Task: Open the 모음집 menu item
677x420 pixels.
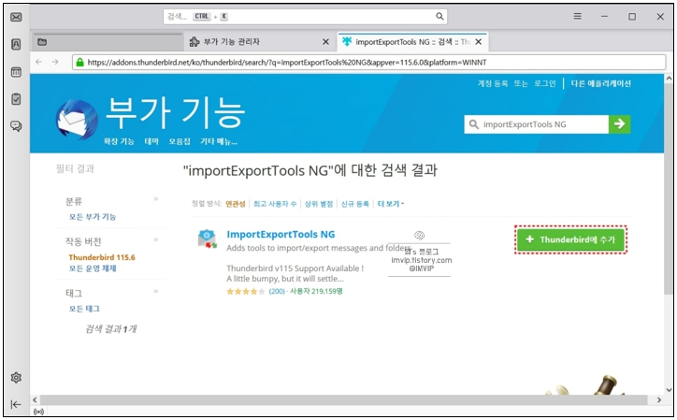Action: [180, 141]
